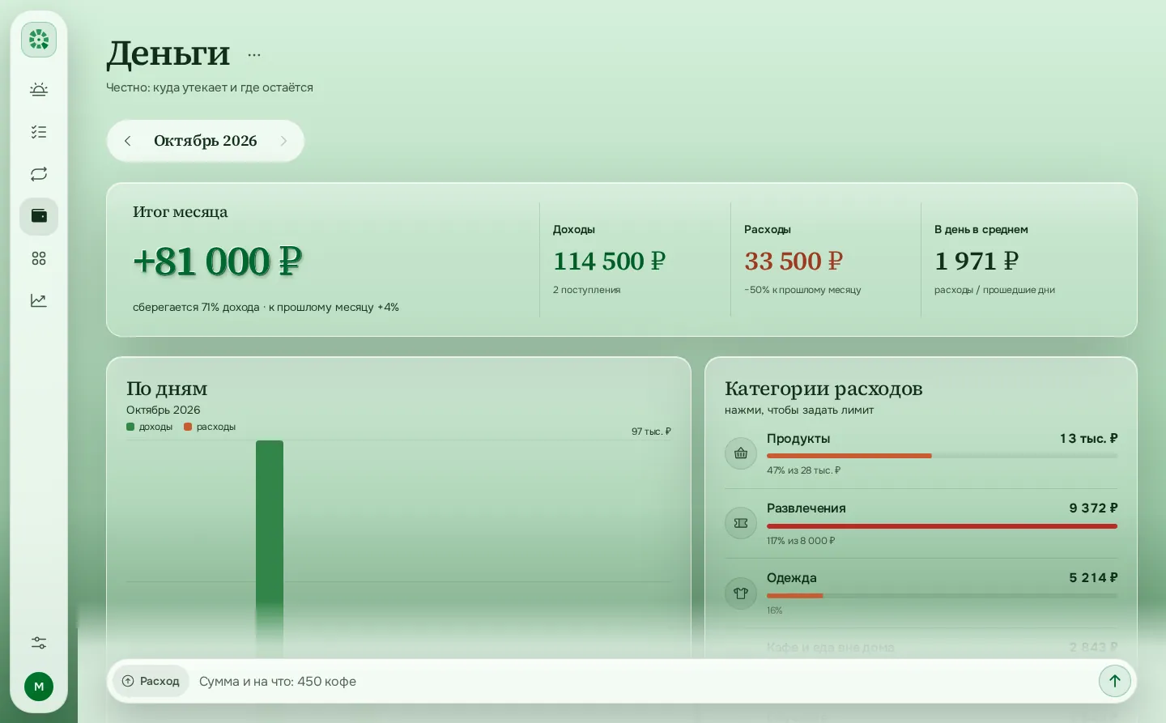
Task: Click the +81 000 ₽ month total
Action: pos(217,262)
